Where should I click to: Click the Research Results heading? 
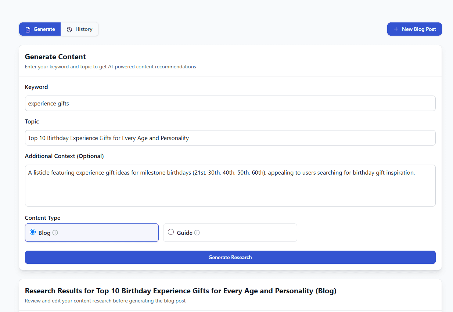(x=180, y=291)
